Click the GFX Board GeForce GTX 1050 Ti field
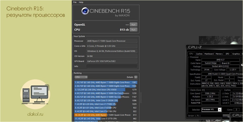The width and height of the screenshot is (243, 122). coord(112,61)
